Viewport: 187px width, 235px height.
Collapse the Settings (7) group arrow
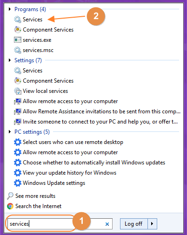click(10, 60)
